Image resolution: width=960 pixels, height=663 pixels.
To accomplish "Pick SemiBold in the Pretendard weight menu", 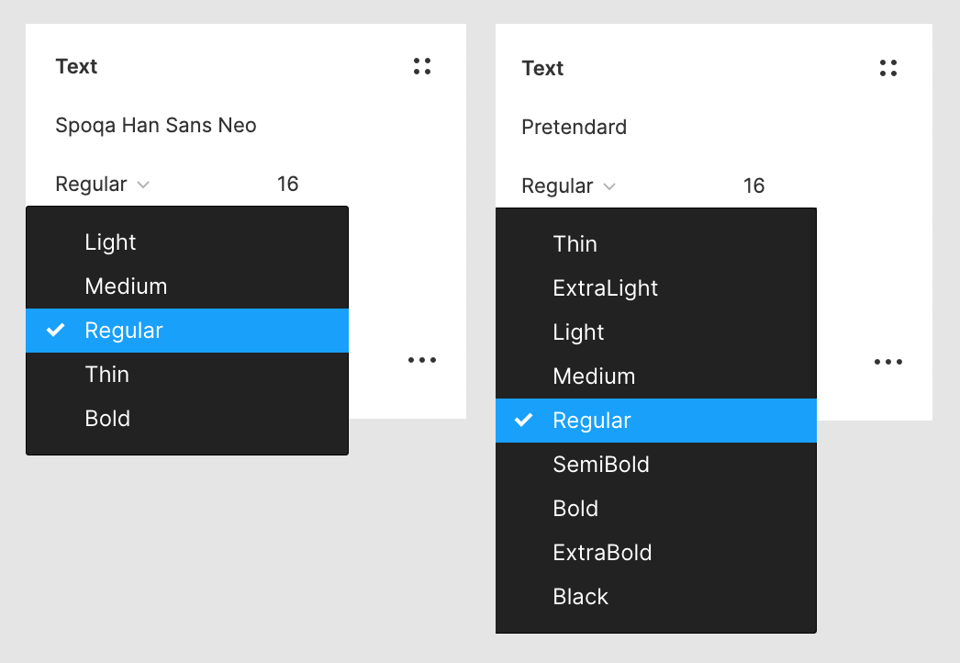I will point(601,465).
